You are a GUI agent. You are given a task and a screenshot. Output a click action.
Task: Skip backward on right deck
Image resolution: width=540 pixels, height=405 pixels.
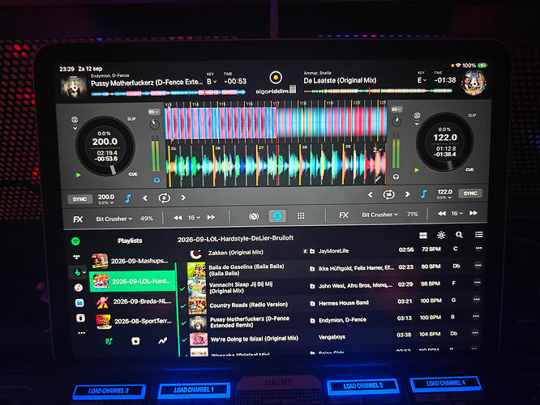tap(442, 213)
